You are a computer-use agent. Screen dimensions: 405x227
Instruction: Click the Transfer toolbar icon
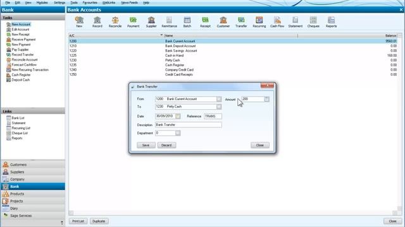point(241,22)
